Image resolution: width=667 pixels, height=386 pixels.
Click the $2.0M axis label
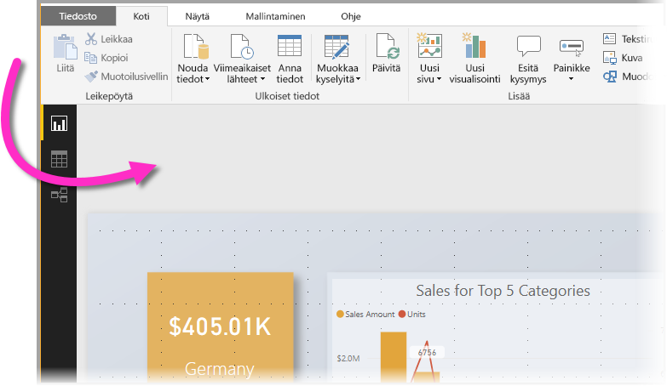(348, 359)
